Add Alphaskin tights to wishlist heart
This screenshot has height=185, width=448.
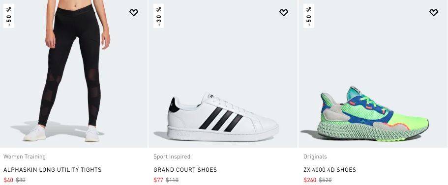[134, 13]
